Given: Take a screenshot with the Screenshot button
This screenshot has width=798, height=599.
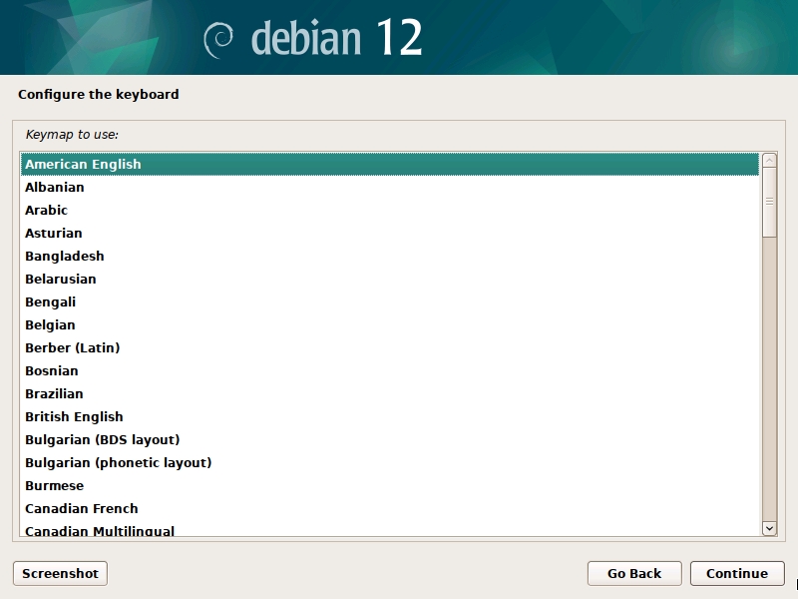Looking at the screenshot, I should [x=60, y=573].
